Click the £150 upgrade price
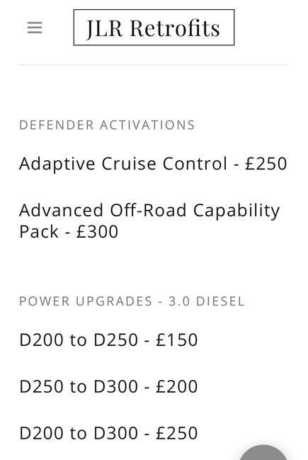 coord(177,340)
